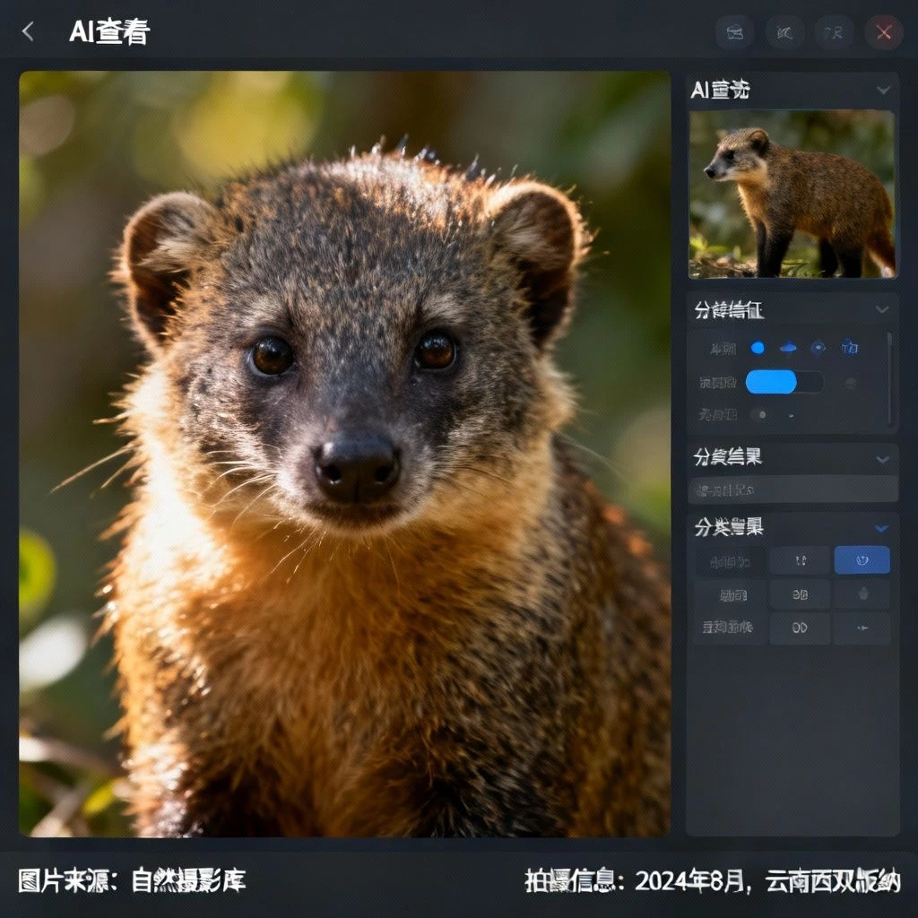The height and width of the screenshot is (918, 918).
Task: Select the middle icon in the top-right toolbar
Action: point(784,33)
